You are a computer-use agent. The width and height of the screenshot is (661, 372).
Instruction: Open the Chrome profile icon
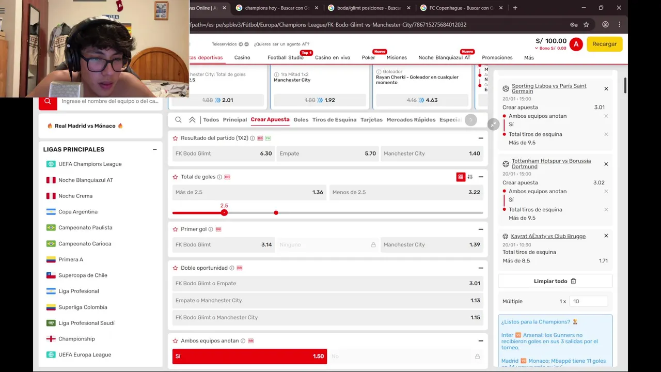pyautogui.click(x=605, y=24)
